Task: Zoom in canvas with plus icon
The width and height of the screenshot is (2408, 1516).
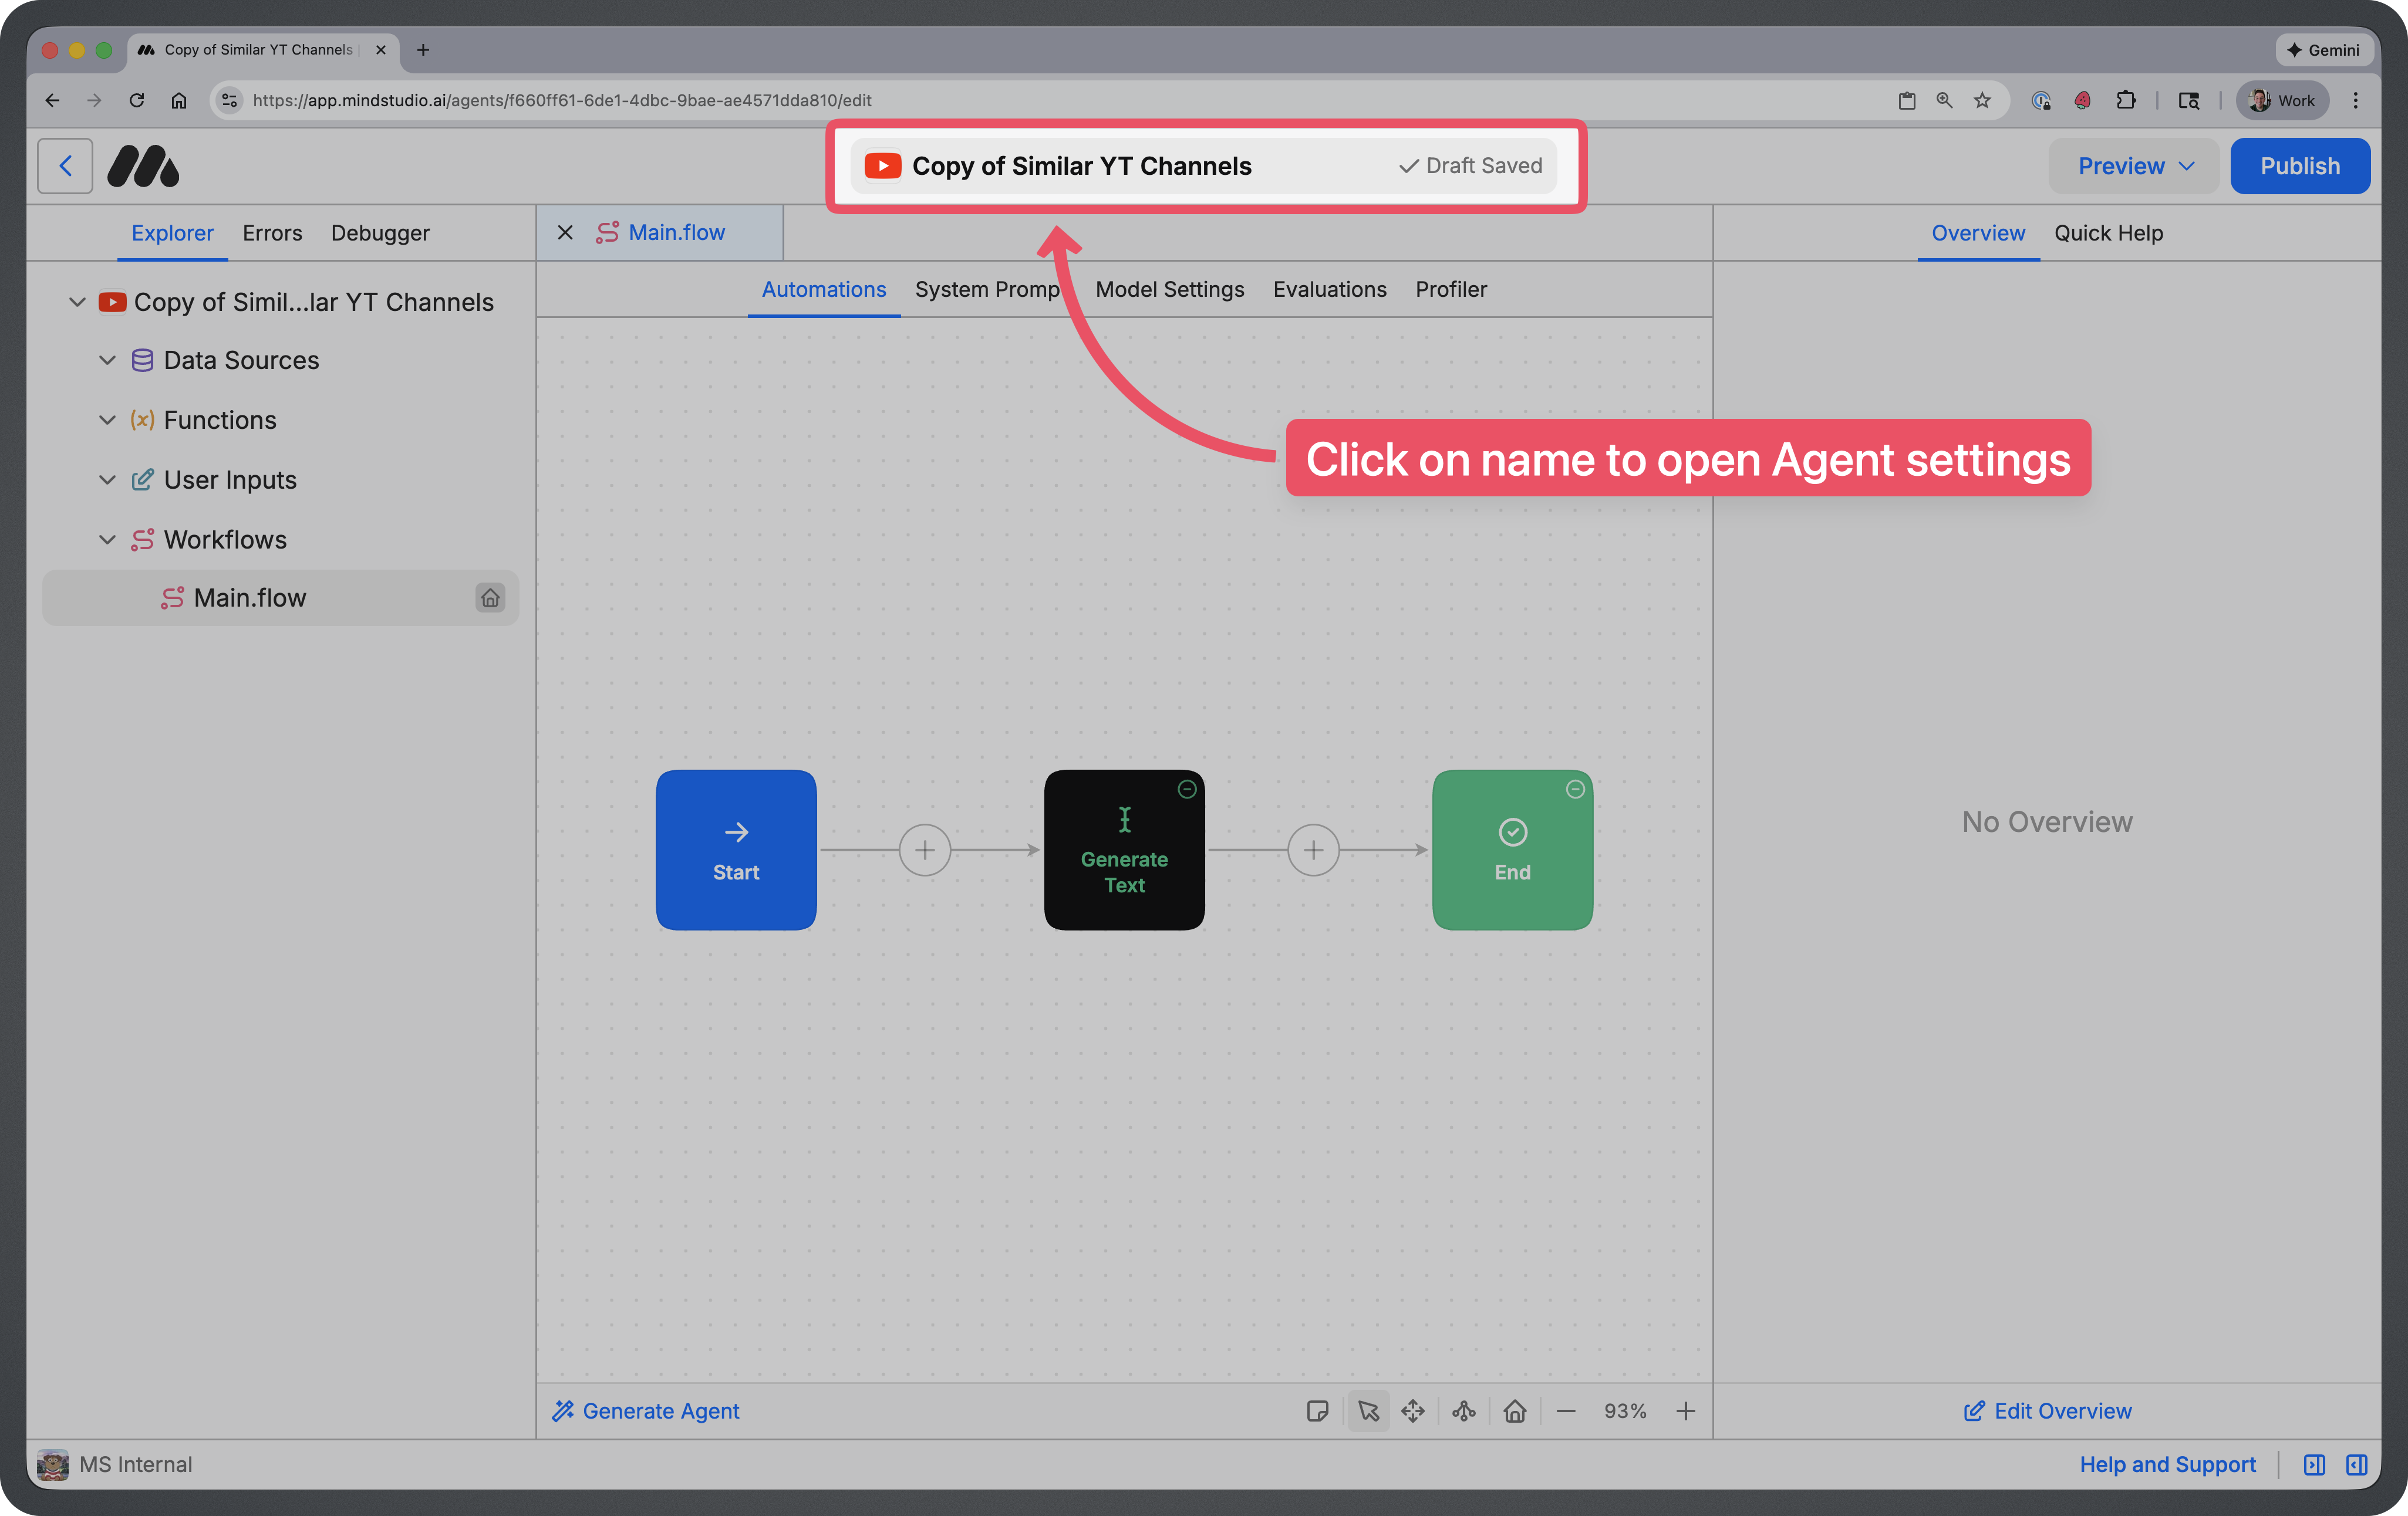Action: point(1686,1411)
